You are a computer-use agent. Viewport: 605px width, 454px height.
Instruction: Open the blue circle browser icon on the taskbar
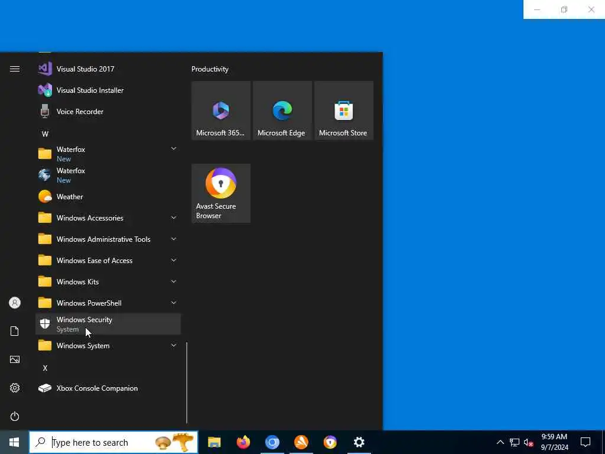272,442
